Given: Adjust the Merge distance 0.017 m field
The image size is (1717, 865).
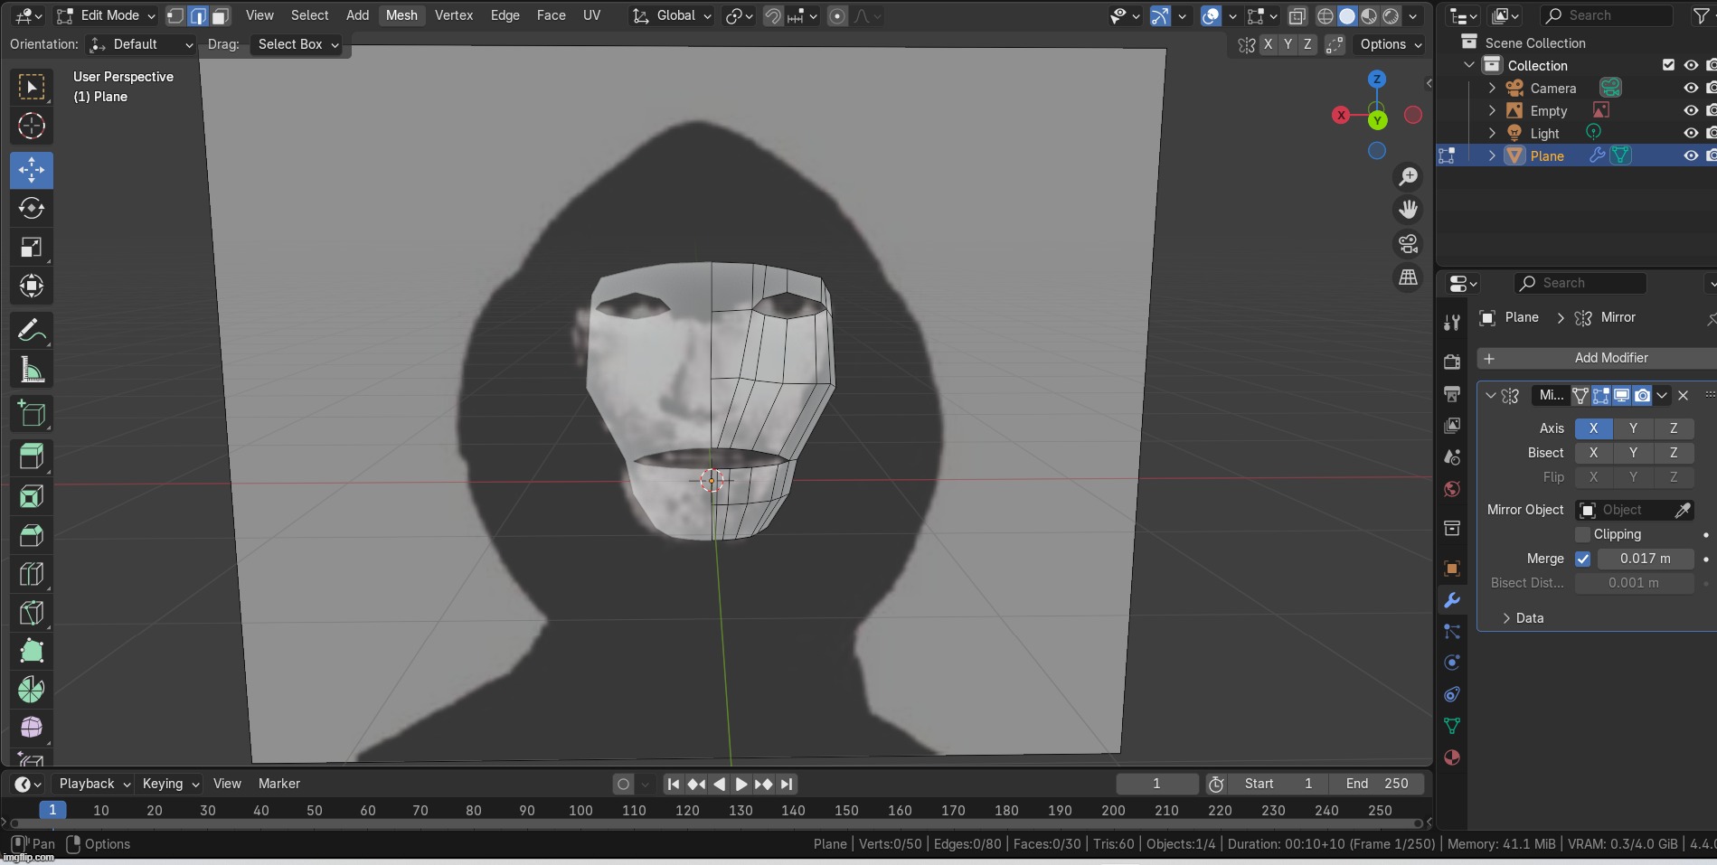Looking at the screenshot, I should pos(1646,559).
